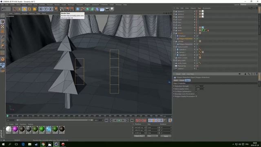Open the Object (Rel) coordinate dropdown
This screenshot has width=261, height=147.
pyautogui.click(x=139, y=136)
